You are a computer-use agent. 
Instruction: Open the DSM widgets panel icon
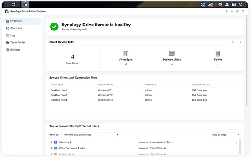234,5
